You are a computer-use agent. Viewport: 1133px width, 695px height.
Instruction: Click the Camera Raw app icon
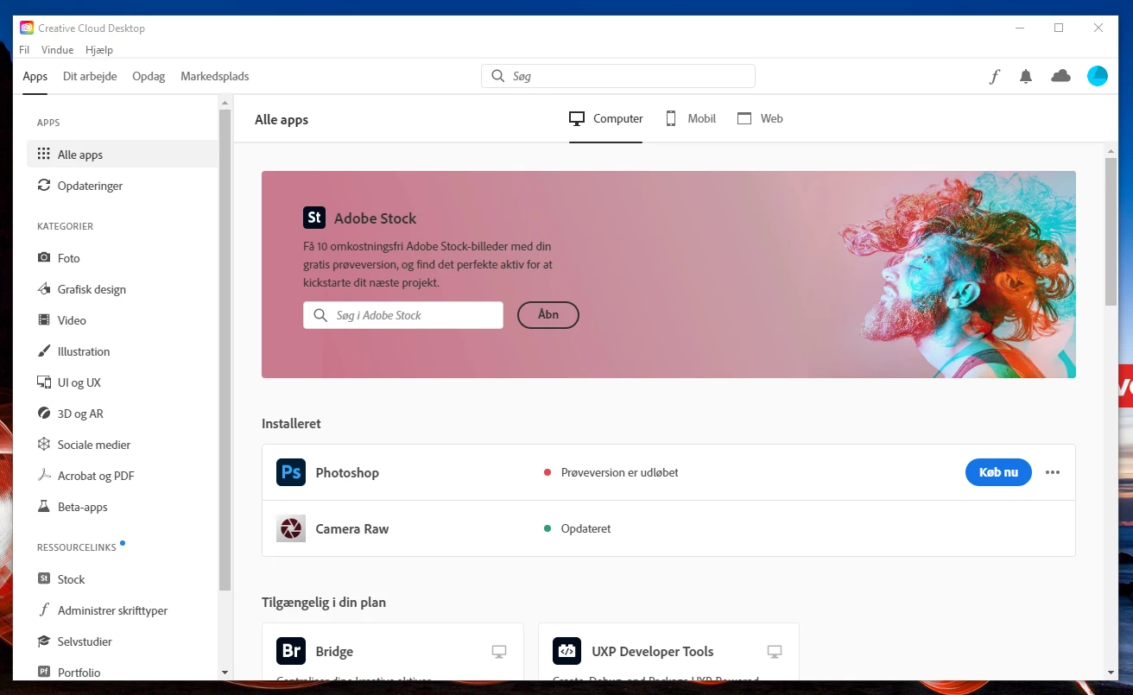point(291,528)
